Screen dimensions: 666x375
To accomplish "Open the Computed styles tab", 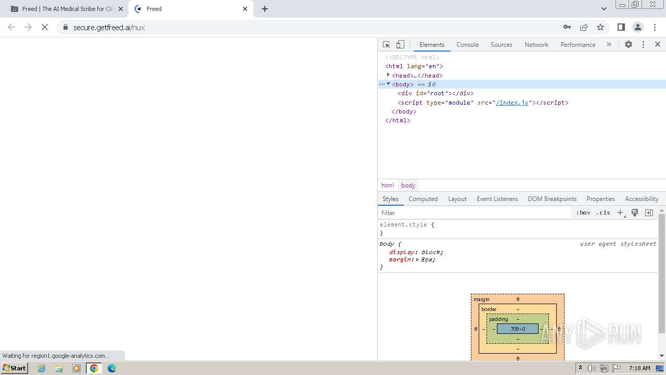I will pyautogui.click(x=423, y=199).
